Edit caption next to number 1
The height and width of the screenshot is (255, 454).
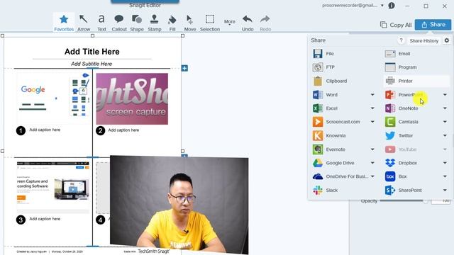[x=45, y=130]
